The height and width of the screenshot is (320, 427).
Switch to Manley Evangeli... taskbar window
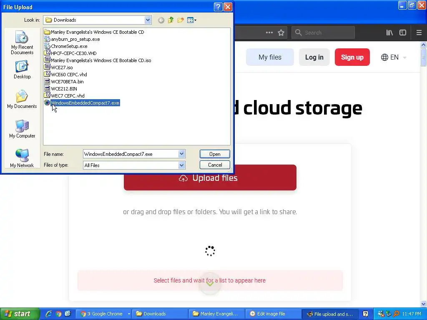click(x=217, y=314)
